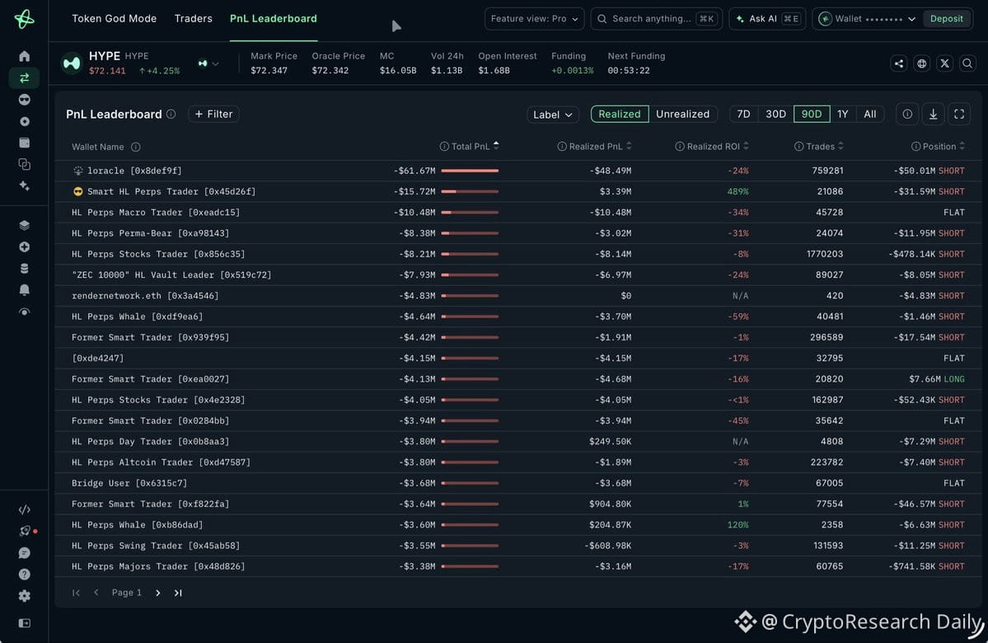Switch to Unrealized PnL view
This screenshot has width=988, height=643.
point(682,114)
